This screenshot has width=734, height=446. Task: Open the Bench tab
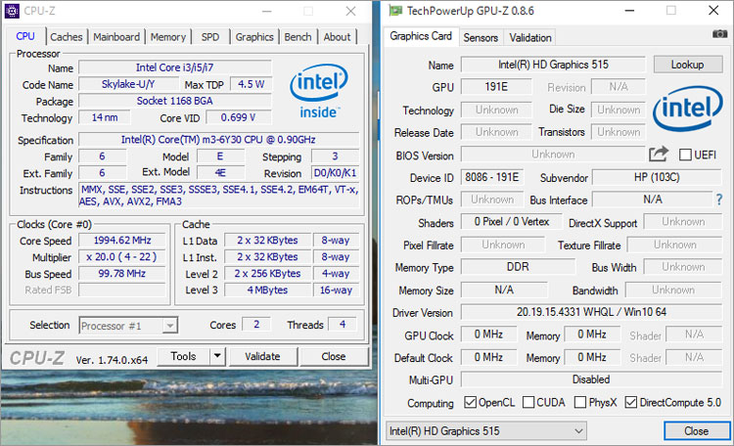pos(298,36)
